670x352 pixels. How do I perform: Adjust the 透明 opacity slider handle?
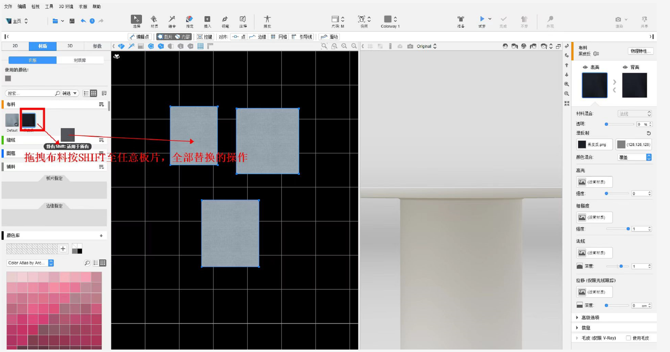pyautogui.click(x=606, y=124)
